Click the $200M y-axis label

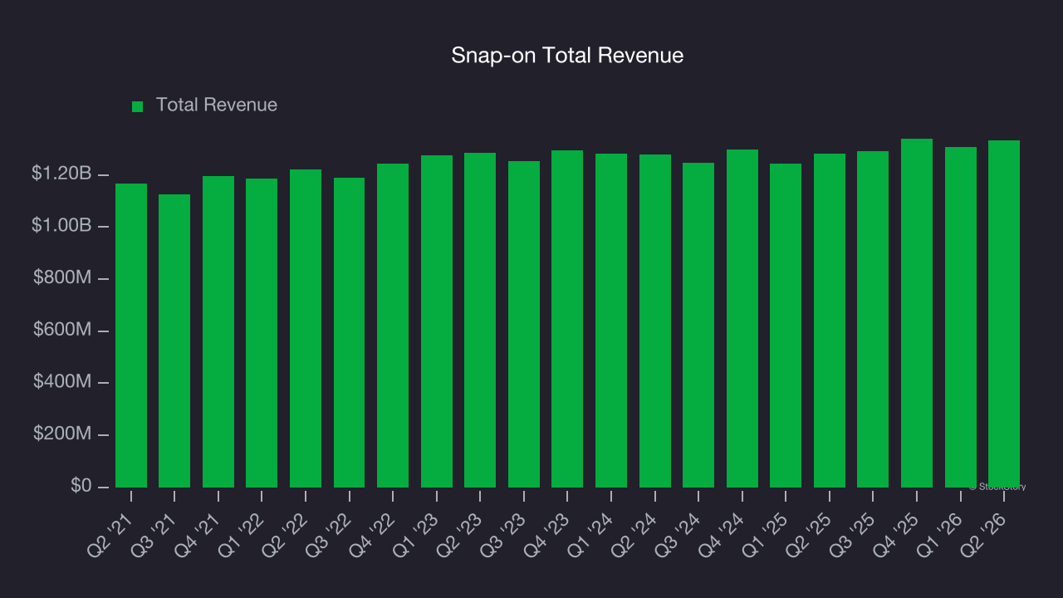click(62, 434)
